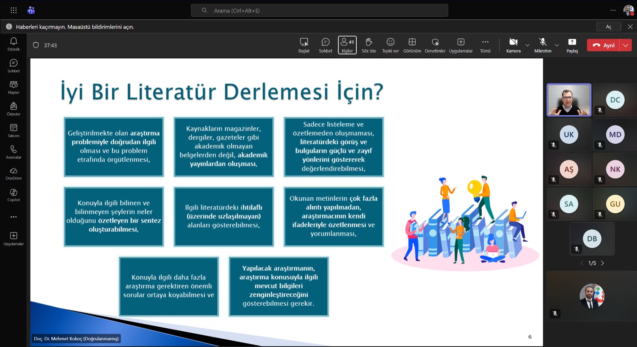Screen dimensions: 637x347
Task: Expand the Kamera options arrow
Action: click(x=528, y=45)
